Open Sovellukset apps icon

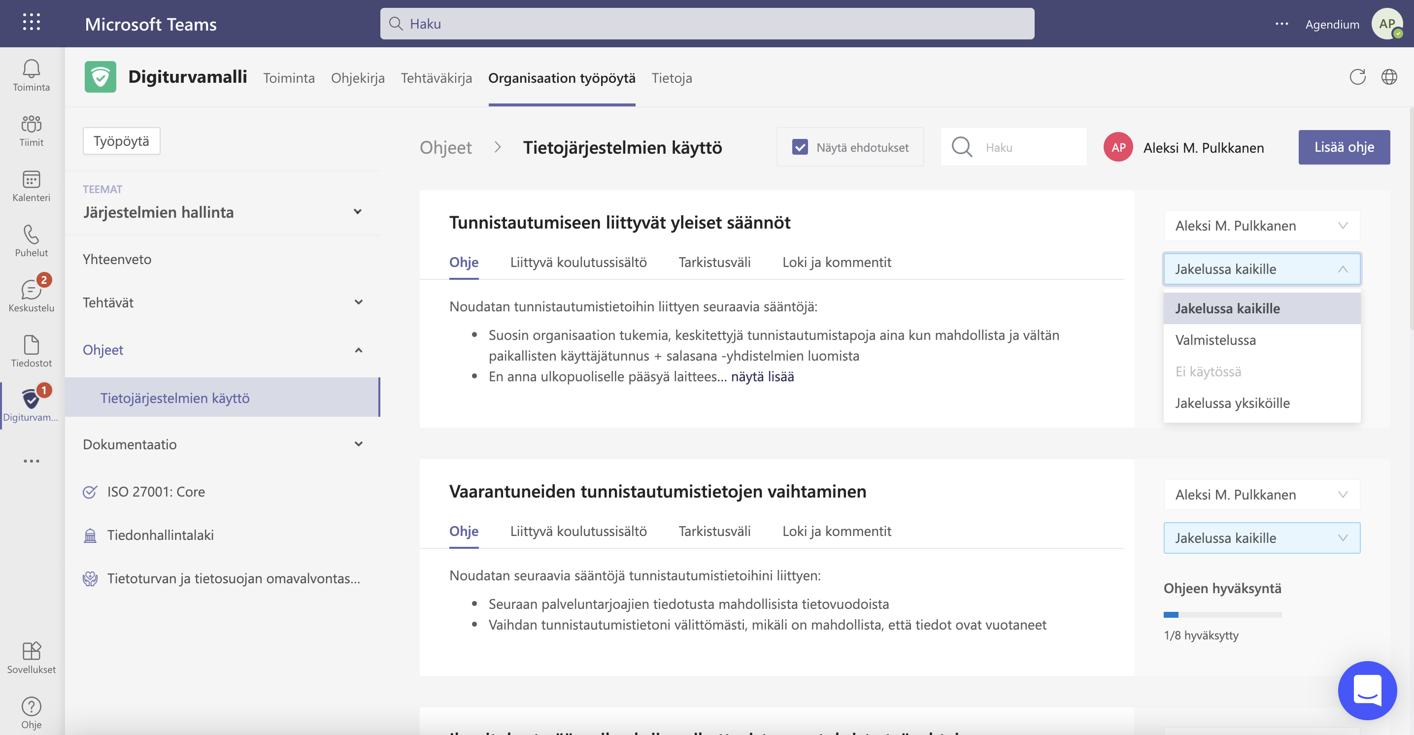(x=32, y=657)
